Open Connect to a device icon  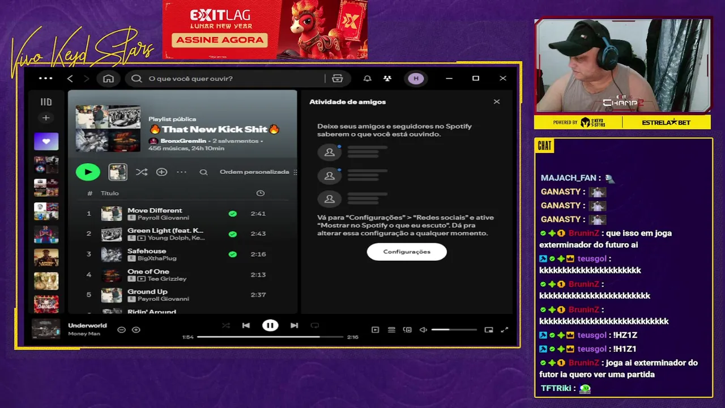pyautogui.click(x=407, y=330)
